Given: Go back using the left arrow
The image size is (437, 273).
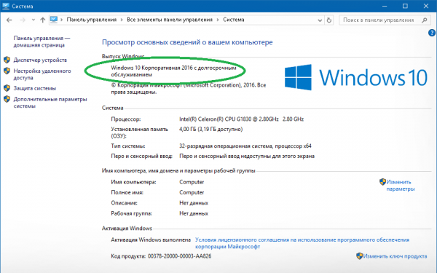Looking at the screenshot, I should pyautogui.click(x=9, y=20).
